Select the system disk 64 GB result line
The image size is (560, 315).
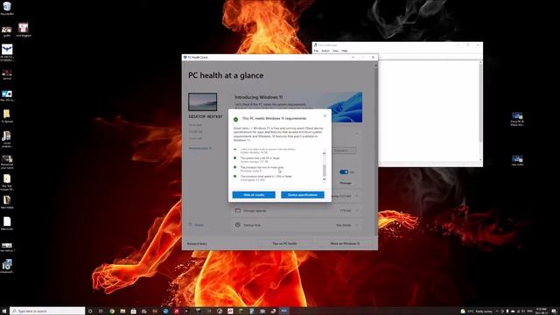click(260, 159)
